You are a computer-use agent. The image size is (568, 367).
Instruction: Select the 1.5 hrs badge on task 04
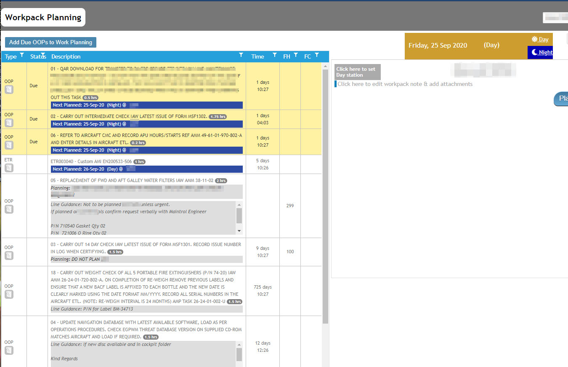151,337
